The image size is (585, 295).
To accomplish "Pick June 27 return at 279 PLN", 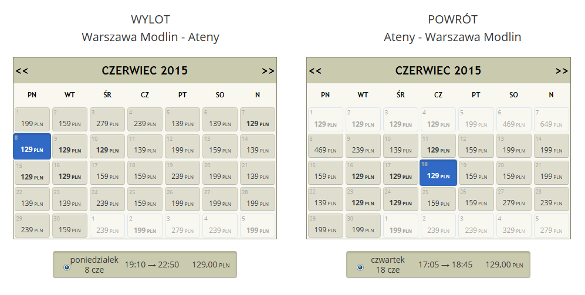I will 513,199.
